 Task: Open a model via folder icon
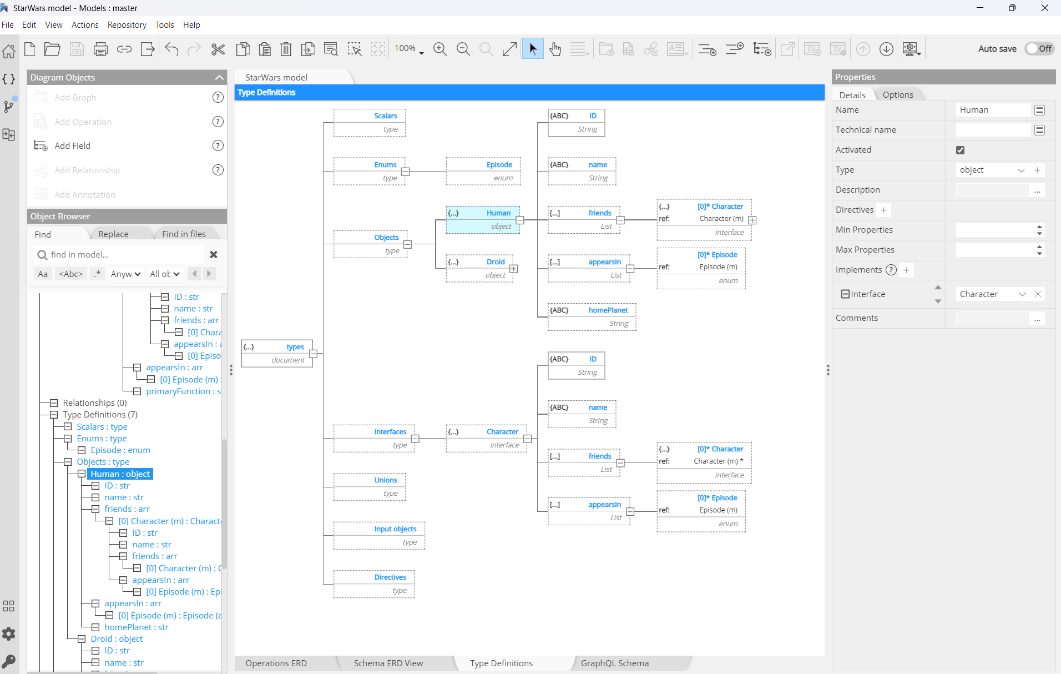click(52, 49)
